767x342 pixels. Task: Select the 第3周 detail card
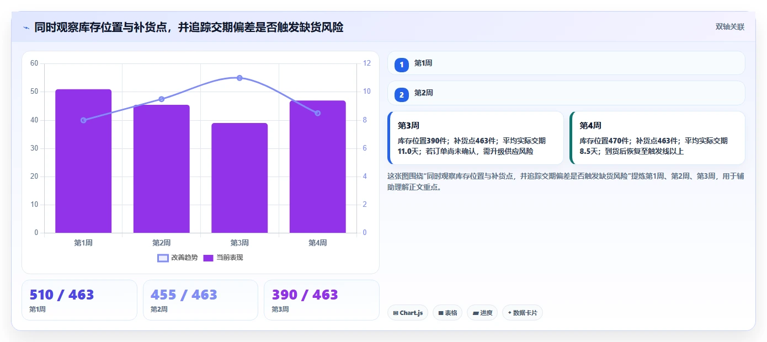(476, 138)
